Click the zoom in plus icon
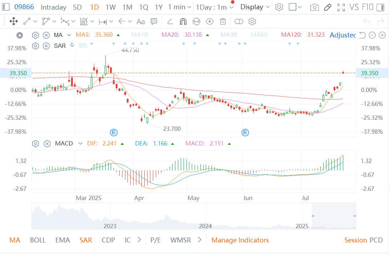 pyautogui.click(x=382, y=35)
